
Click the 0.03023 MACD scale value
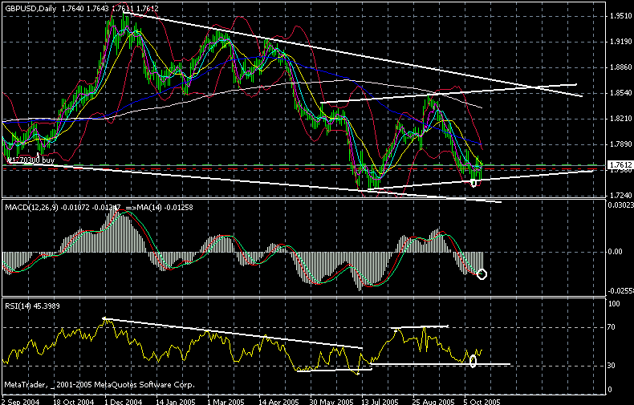620,205
